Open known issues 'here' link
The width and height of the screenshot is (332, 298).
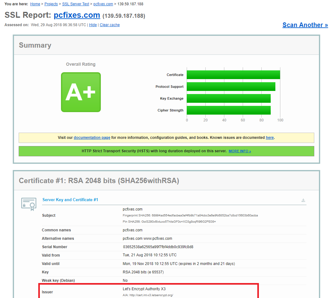click(x=270, y=138)
